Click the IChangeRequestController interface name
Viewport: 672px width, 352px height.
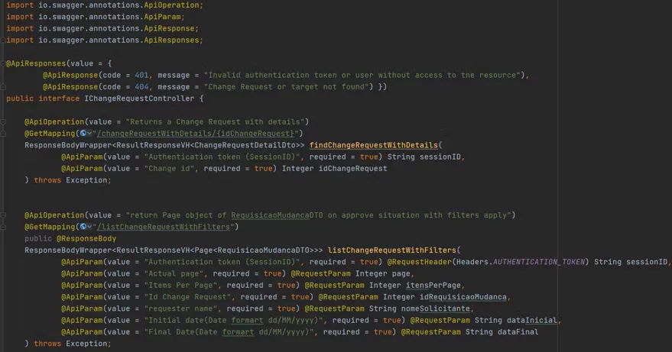[x=139, y=98]
